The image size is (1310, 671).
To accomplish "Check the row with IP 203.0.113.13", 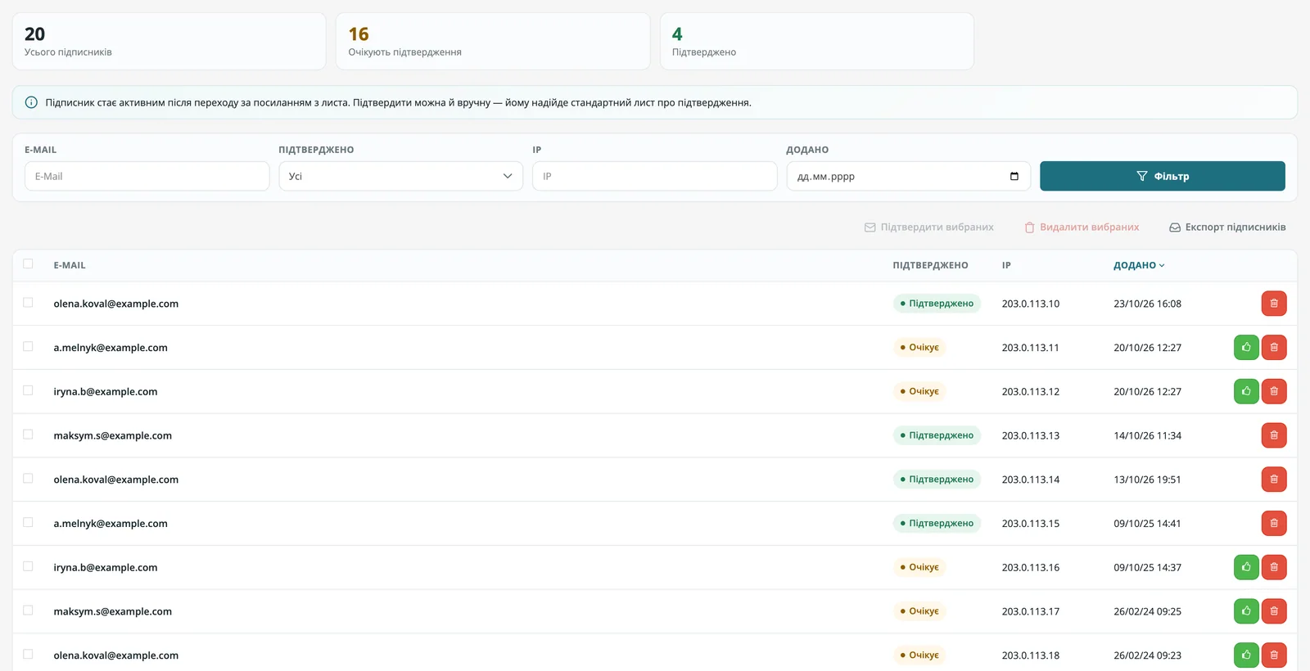I will 28,435.
